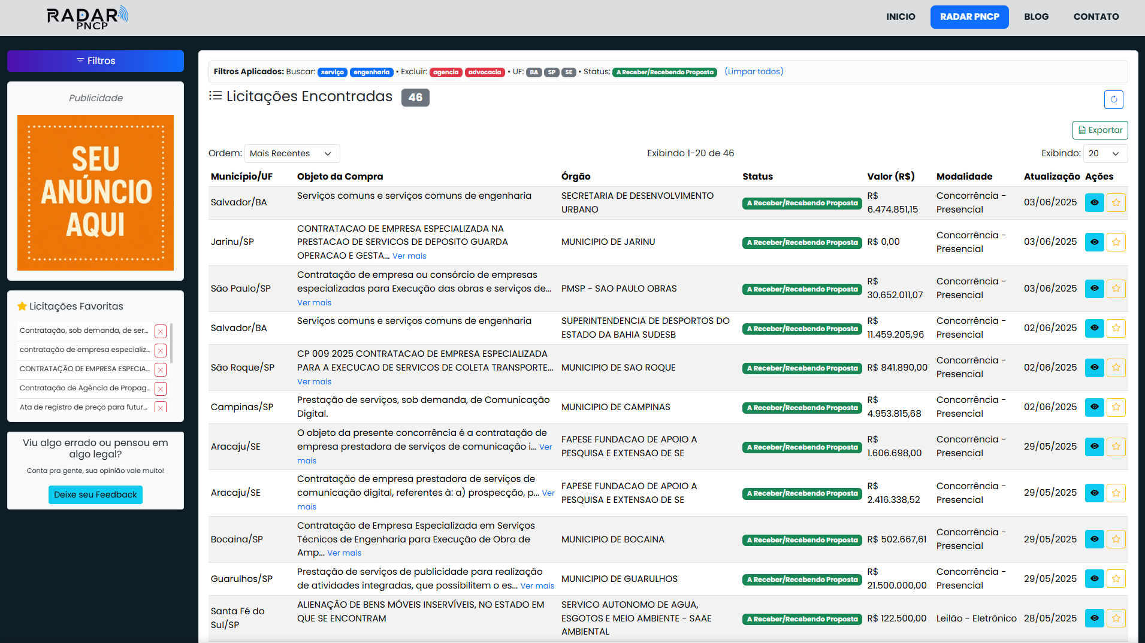Remove 'Contratação de Agência de Propag' favorite
Viewport: 1145px width, 643px height.
point(161,389)
